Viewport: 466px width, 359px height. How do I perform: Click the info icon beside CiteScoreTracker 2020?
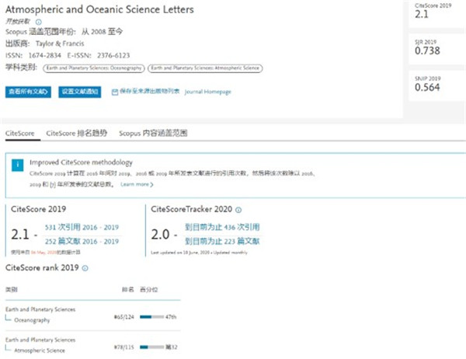(x=238, y=210)
